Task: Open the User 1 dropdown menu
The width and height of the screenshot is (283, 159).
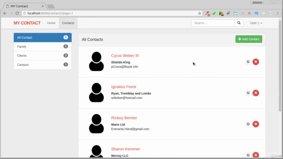Action: tap(256, 23)
